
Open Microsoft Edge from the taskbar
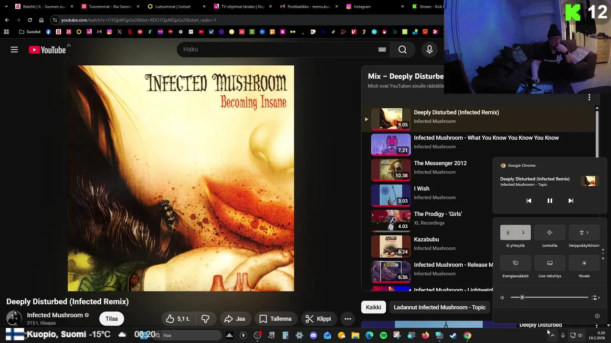(369, 335)
